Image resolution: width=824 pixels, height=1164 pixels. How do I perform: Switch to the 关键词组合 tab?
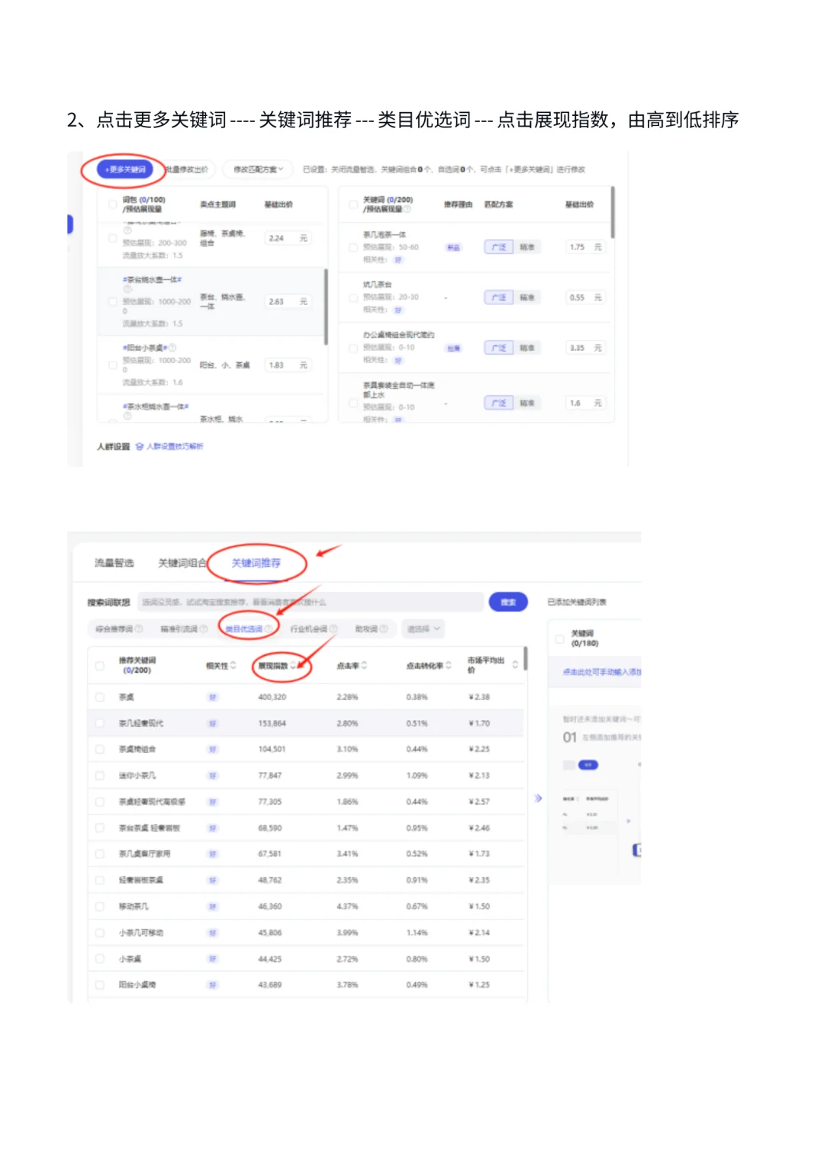coord(182,563)
